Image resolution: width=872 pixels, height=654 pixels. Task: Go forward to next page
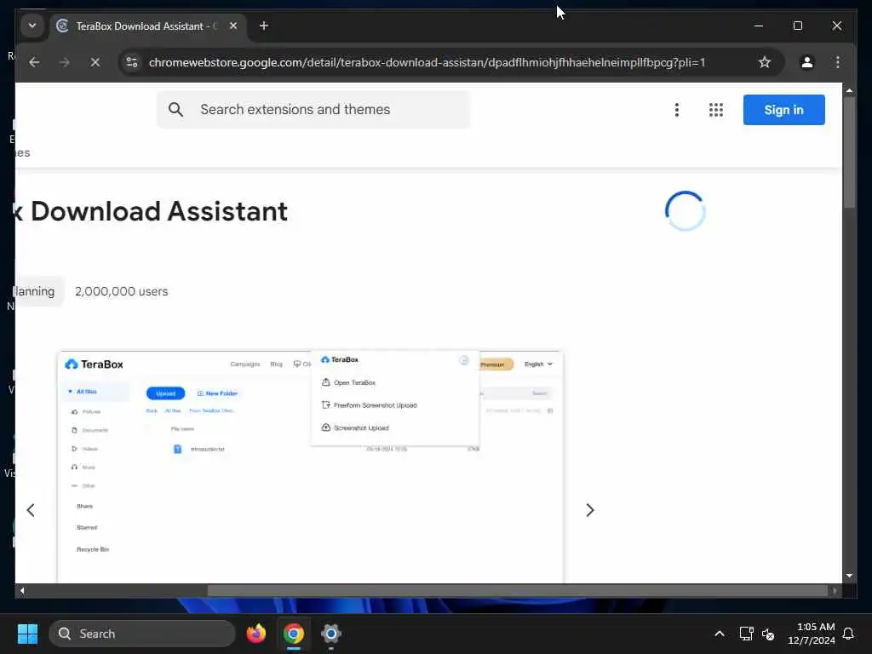tap(65, 62)
